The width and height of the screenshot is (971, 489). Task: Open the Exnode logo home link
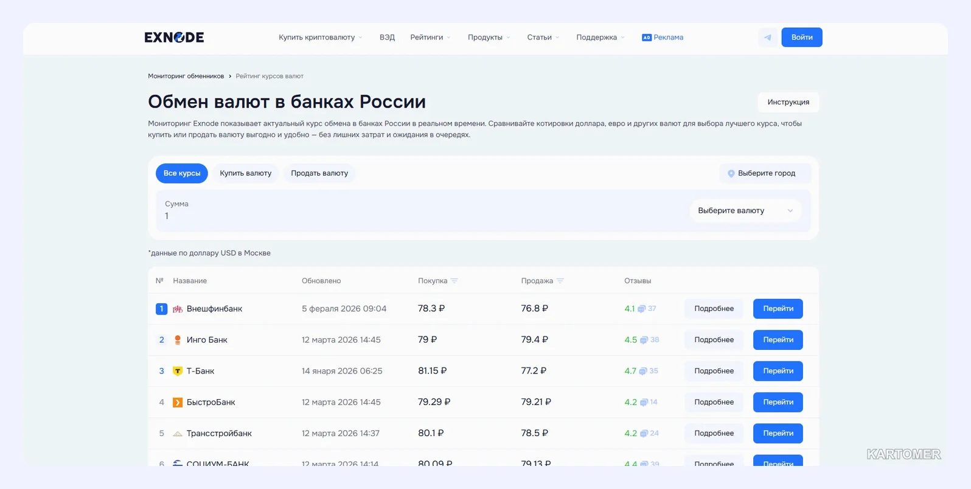click(174, 37)
